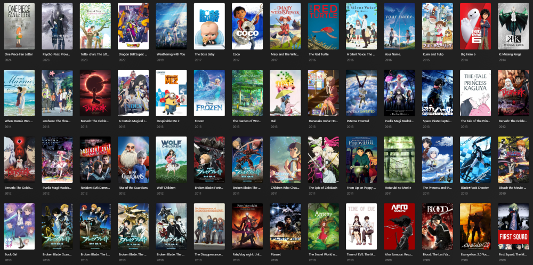This screenshot has width=533, height=265.
Task: Click the A Certain Magical Index poster
Action: [x=133, y=93]
